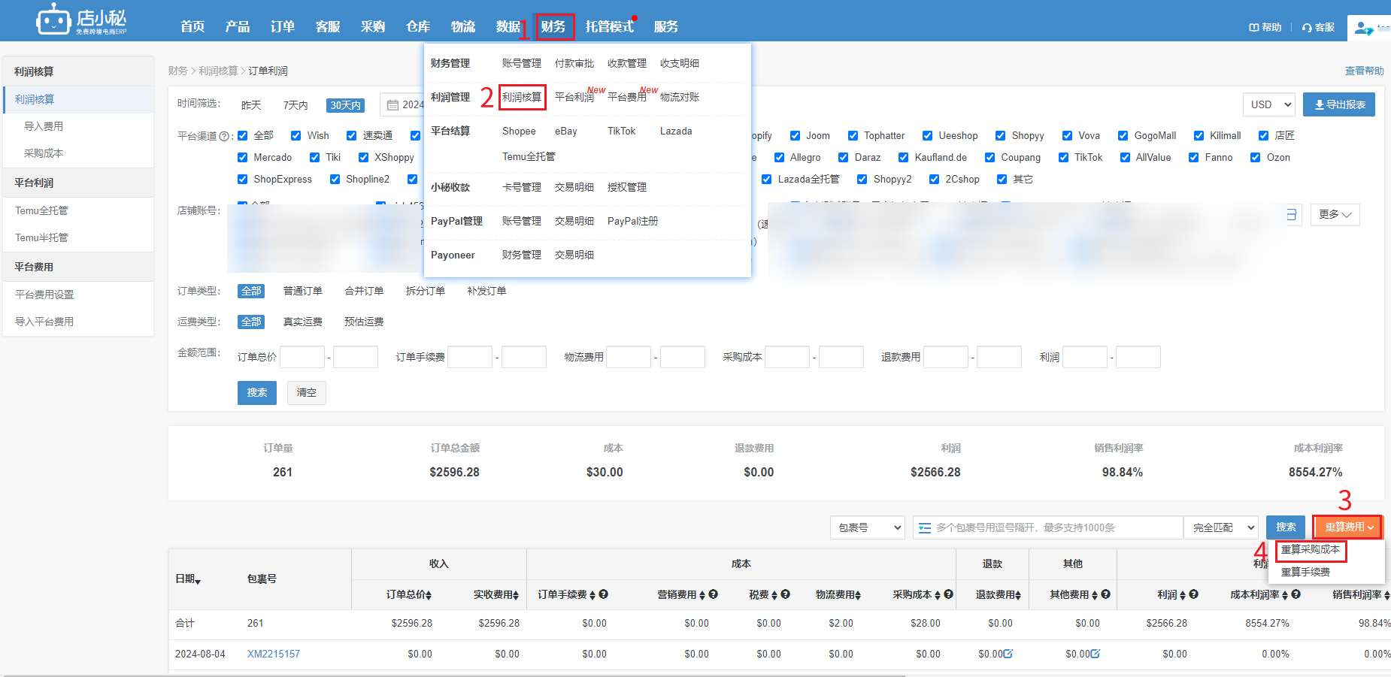This screenshot has height=677, width=1391.
Task: Select 合并订单 order type
Action: [x=364, y=291]
